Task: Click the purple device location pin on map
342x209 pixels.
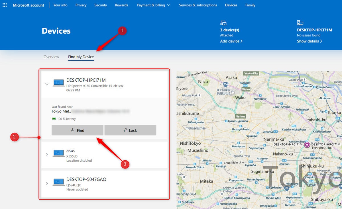Action: pos(307,145)
